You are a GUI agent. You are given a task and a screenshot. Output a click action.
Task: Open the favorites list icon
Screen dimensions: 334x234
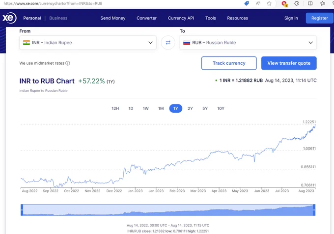coord(323,3)
